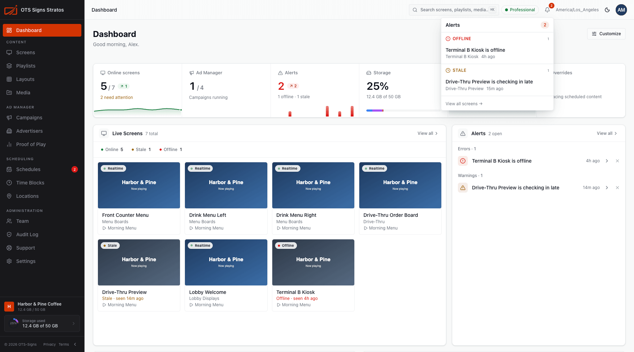Open the Terminal B Kiosk screen thumbnail
This screenshot has width=634, height=352.
pos(313,262)
